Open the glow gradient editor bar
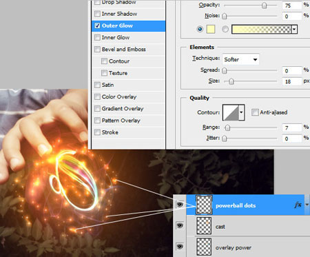The image size is (310, 257). [262, 30]
